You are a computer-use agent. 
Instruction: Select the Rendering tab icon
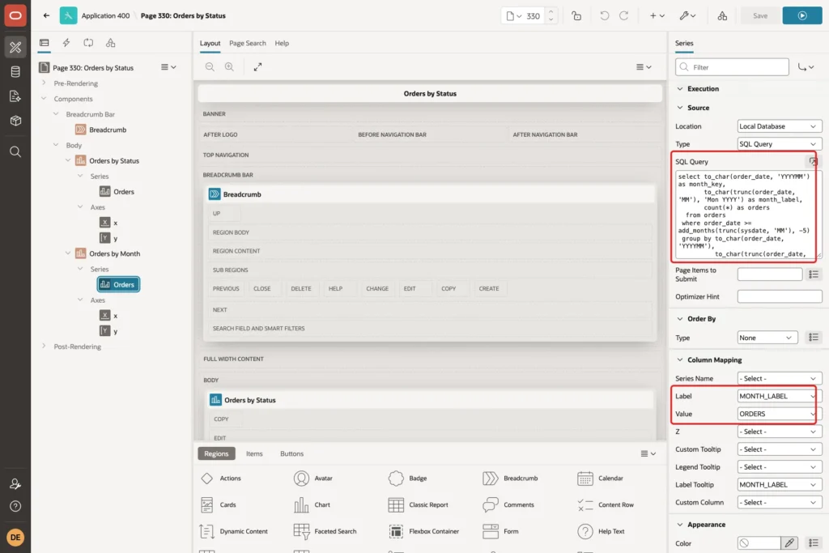45,43
